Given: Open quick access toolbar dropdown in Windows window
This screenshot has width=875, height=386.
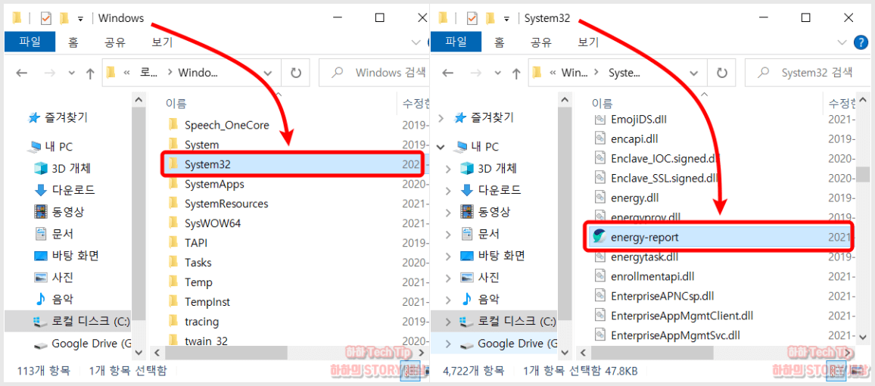Looking at the screenshot, I should (x=80, y=19).
